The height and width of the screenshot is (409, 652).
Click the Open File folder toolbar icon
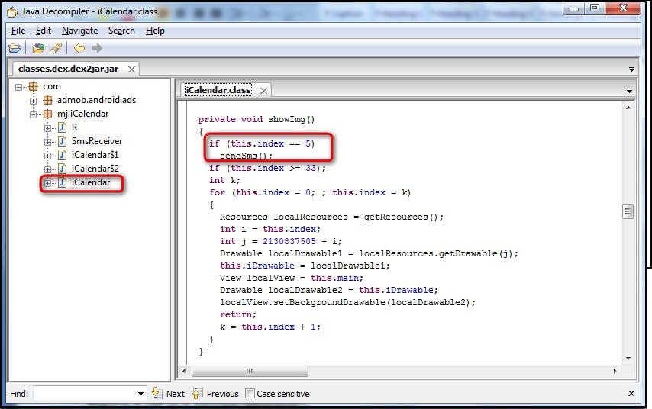[x=15, y=49]
